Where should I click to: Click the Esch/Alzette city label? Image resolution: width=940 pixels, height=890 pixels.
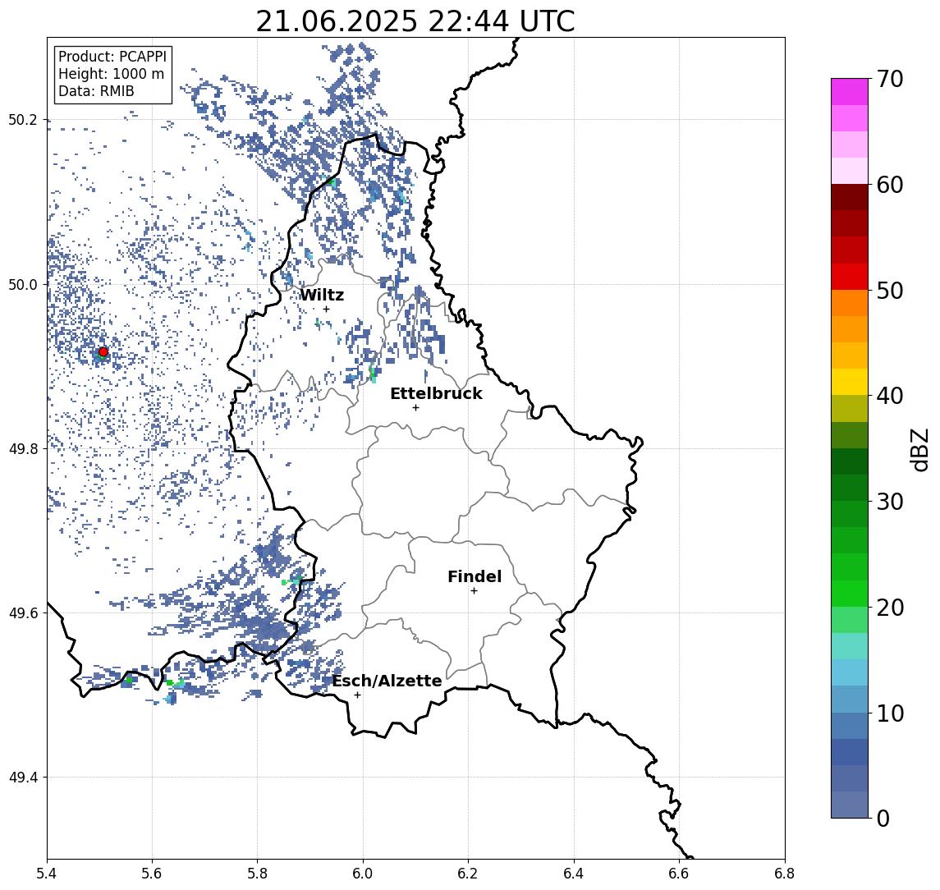387,681
